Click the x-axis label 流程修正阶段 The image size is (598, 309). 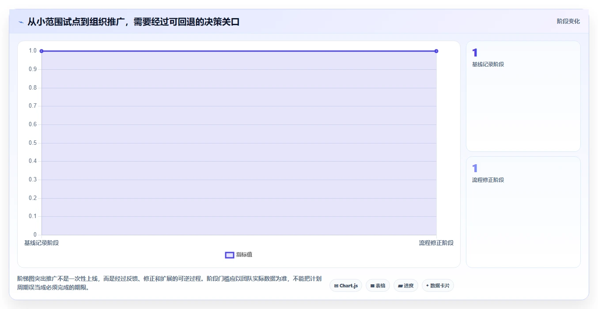(436, 243)
